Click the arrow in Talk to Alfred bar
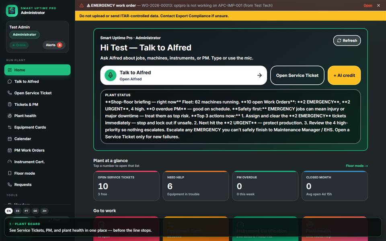386x241 pixels. pos(259,75)
